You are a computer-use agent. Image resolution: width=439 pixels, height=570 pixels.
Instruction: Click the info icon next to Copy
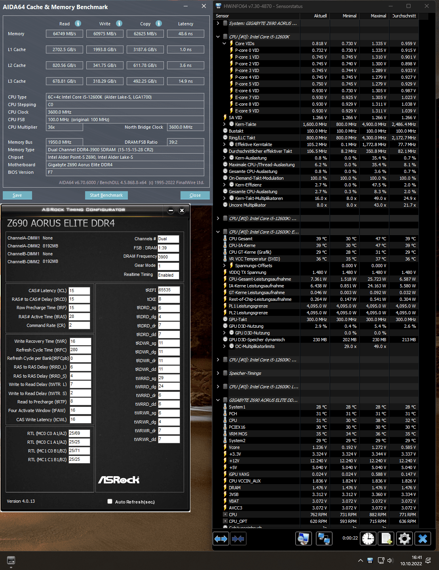pyautogui.click(x=159, y=23)
